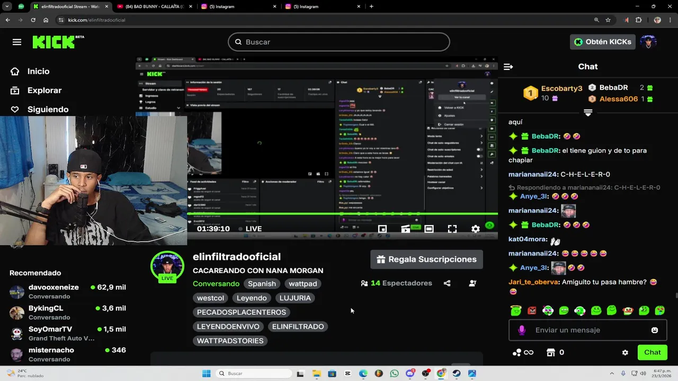
Task: Expand the leaderboard with the chevron below Escobarty3
Action: click(x=588, y=113)
